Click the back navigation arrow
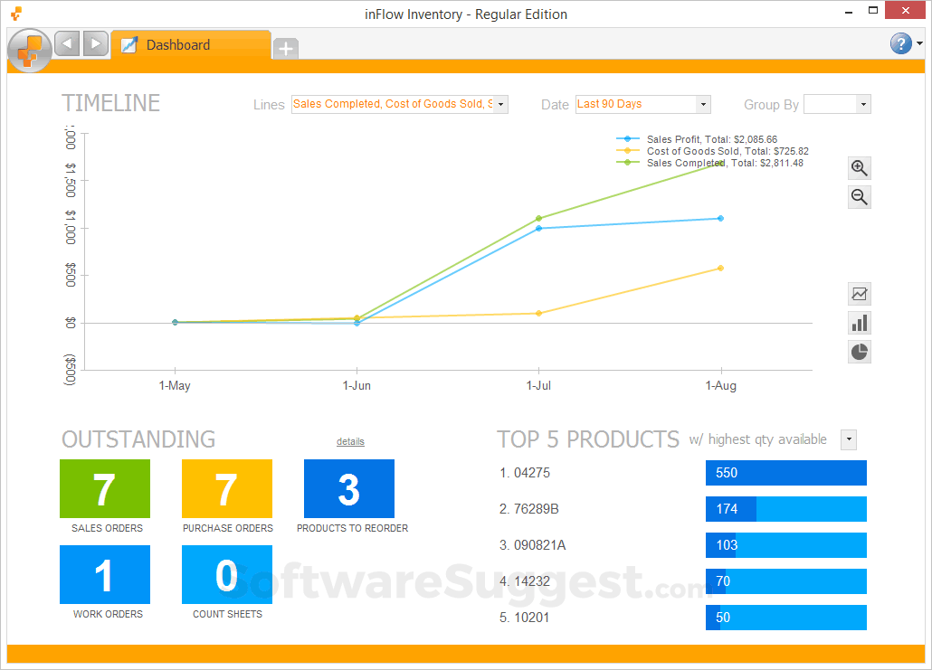 click(x=67, y=43)
